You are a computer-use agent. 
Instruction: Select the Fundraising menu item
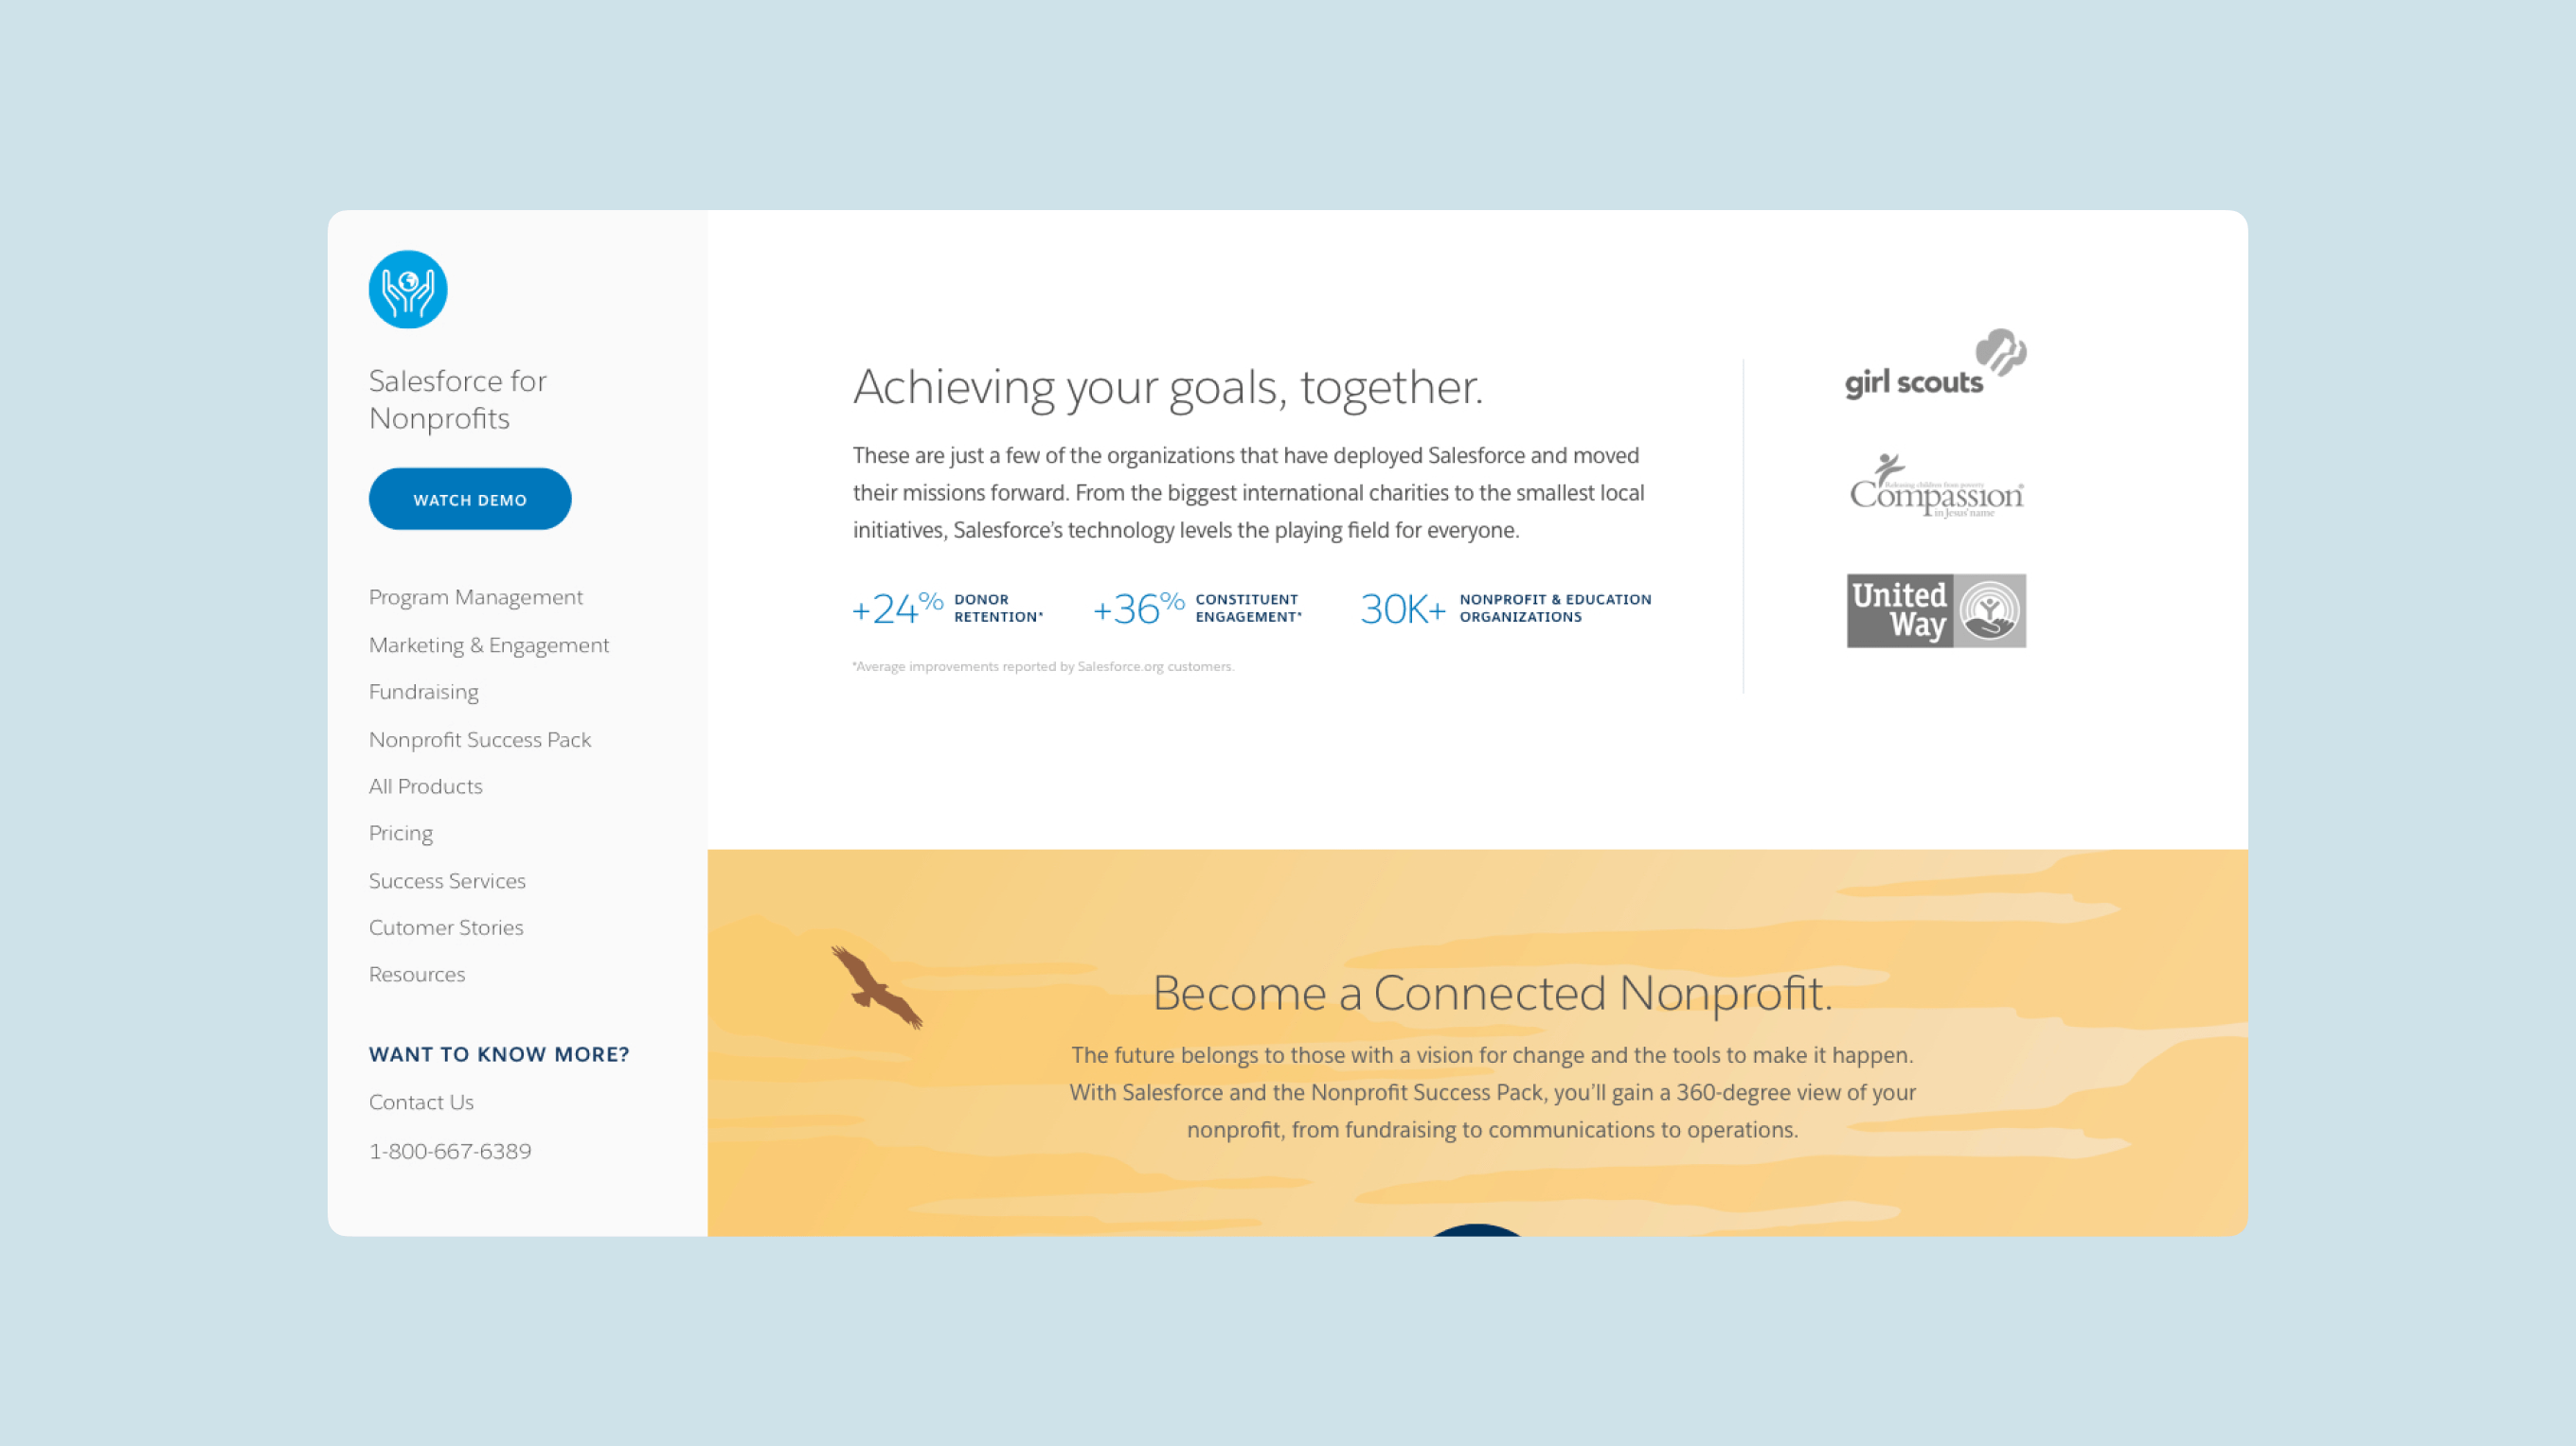pyautogui.click(x=422, y=691)
